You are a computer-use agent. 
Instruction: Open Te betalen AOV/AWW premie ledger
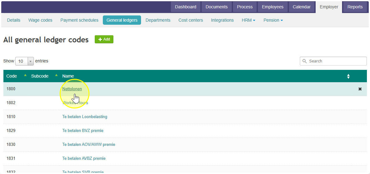click(x=89, y=144)
